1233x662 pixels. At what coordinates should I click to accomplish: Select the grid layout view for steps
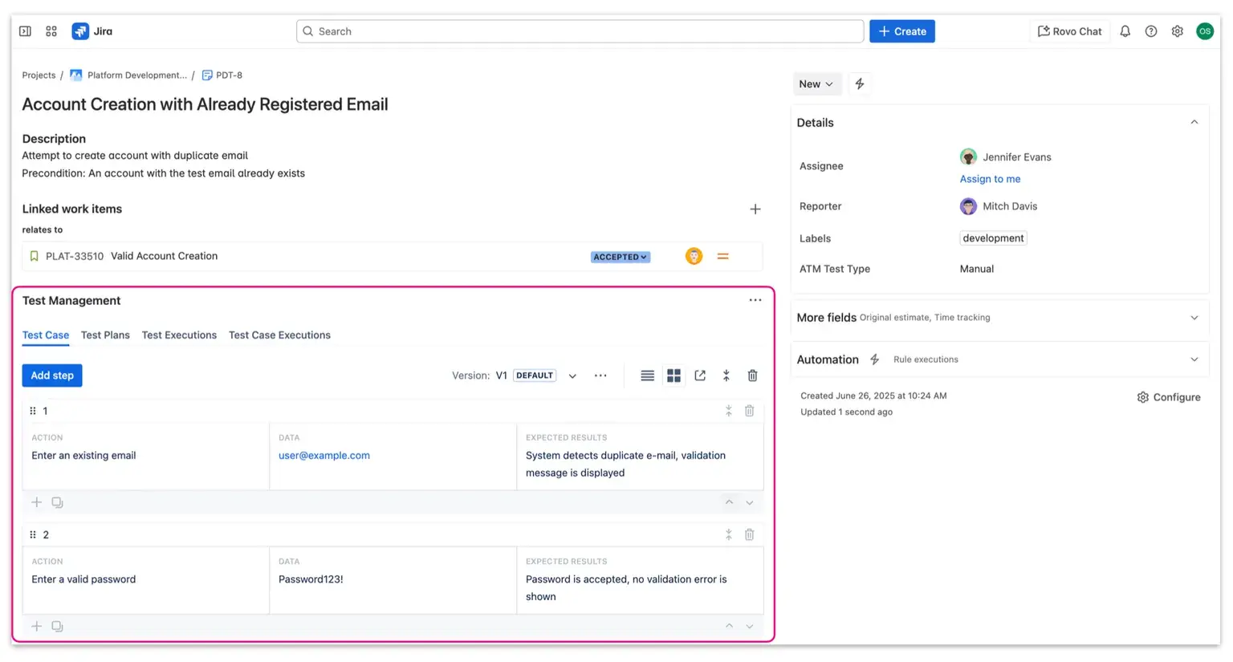673,375
